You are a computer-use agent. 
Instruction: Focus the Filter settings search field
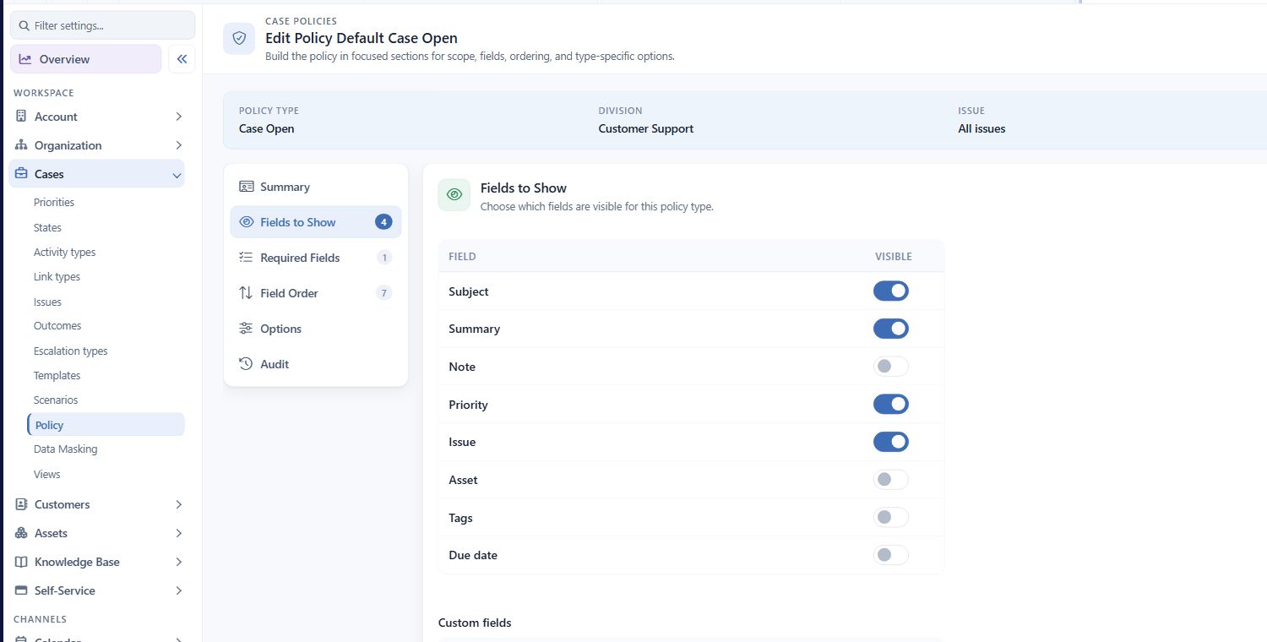[x=102, y=25]
